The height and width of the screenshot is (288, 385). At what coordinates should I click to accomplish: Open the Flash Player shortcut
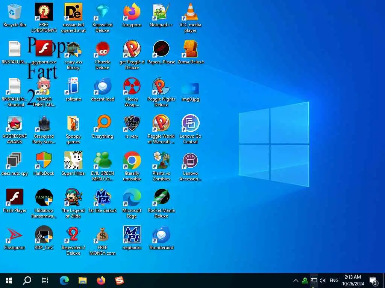click(x=15, y=201)
